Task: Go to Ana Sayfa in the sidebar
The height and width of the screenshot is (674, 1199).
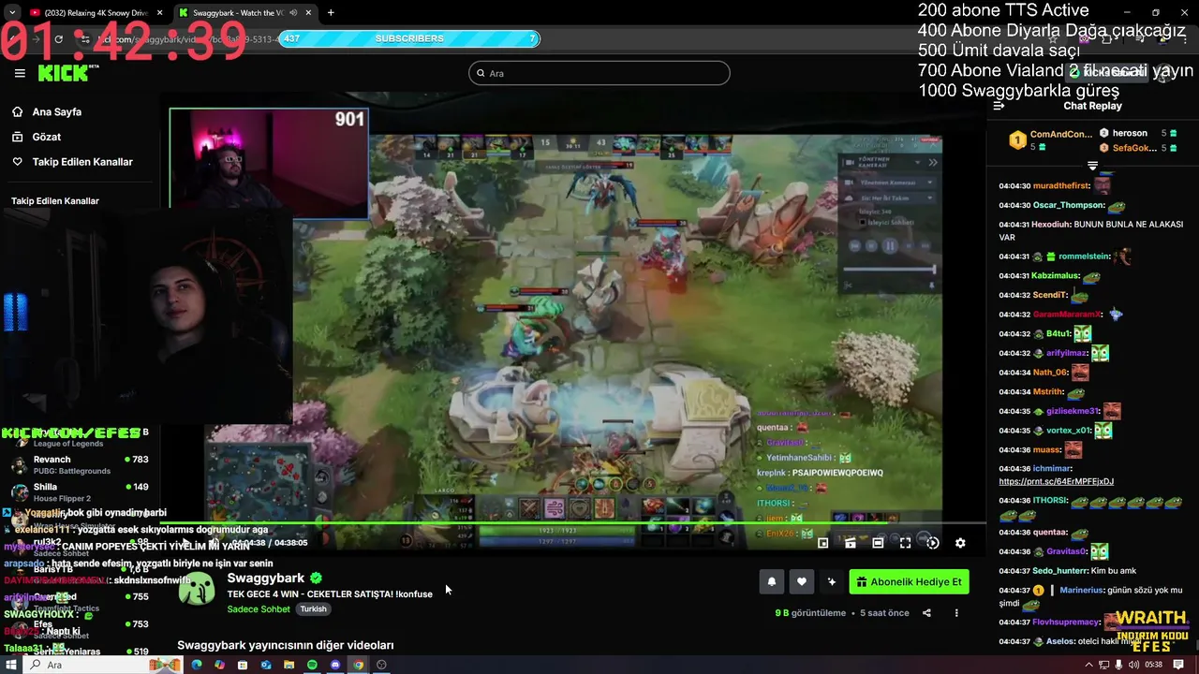Action: click(x=56, y=111)
